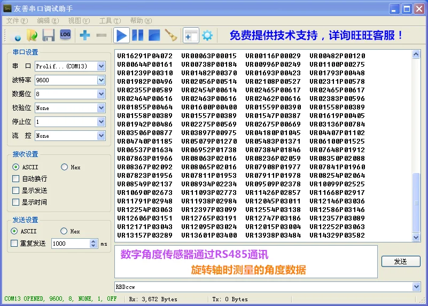The image size is (428, 306).
Task: Enable the 自动换行 checkbox
Action: (15, 179)
